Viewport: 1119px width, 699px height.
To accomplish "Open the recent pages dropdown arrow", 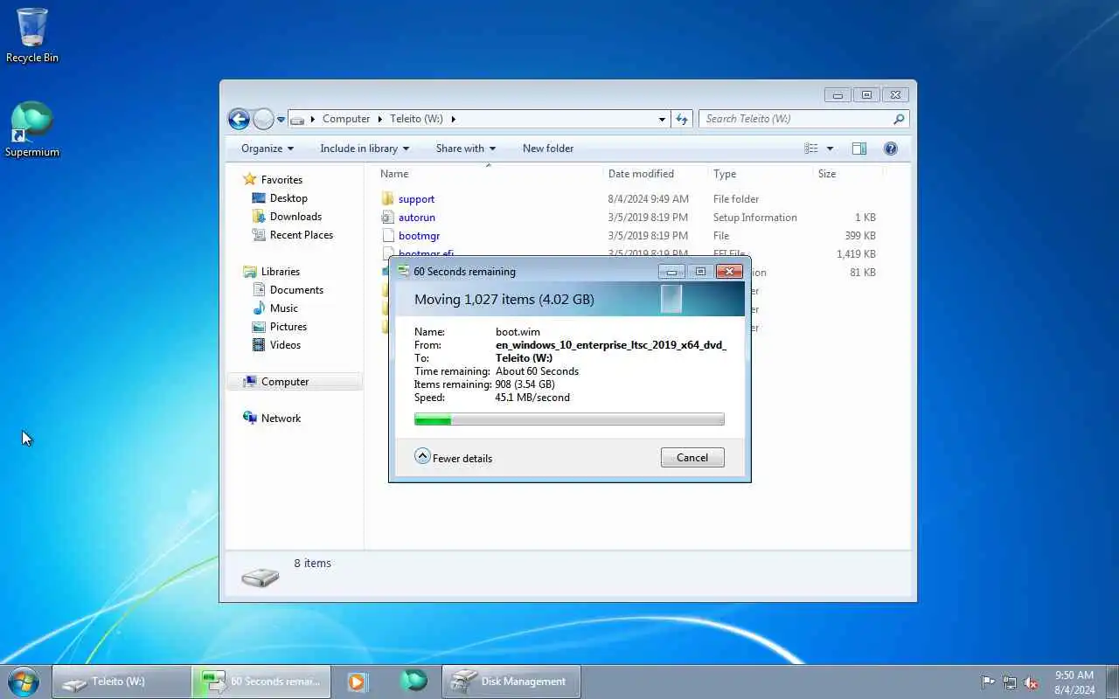I will coord(281,119).
